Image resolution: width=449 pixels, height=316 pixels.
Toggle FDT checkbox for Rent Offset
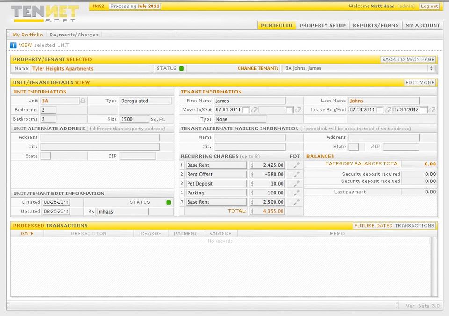point(289,174)
